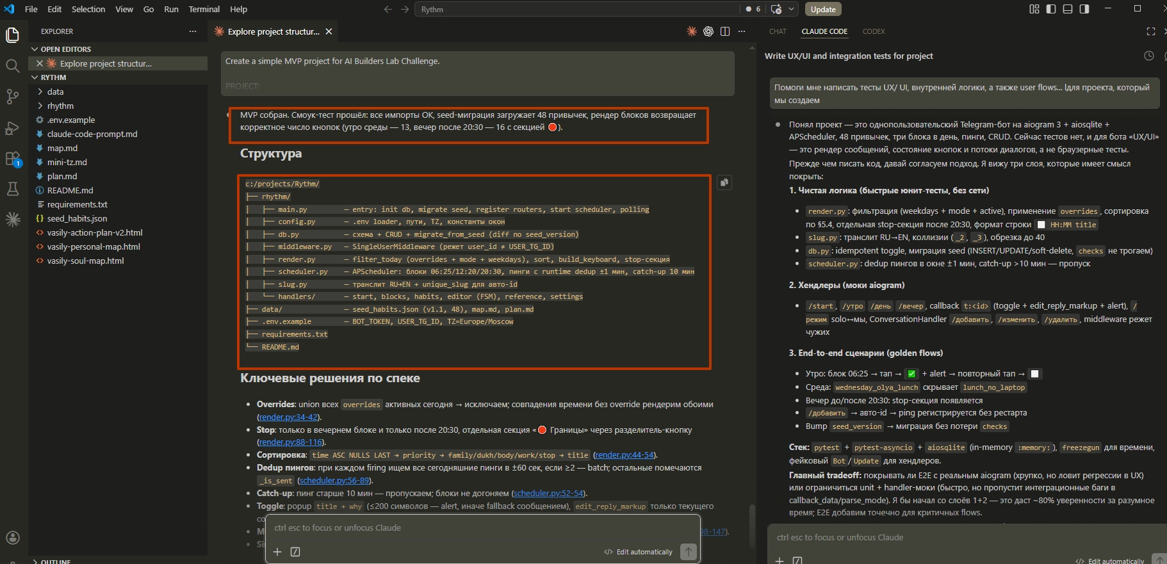Screen dimensions: 1167x564
Task: Expand the data folder
Action: [x=56, y=92]
